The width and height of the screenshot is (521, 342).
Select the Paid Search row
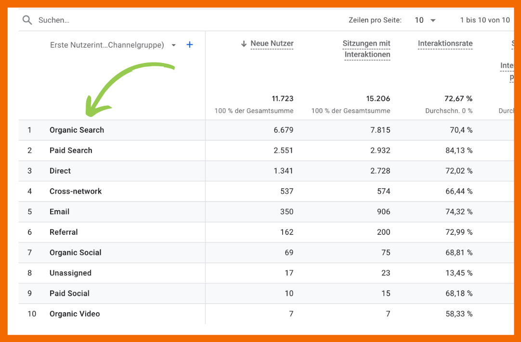point(71,151)
